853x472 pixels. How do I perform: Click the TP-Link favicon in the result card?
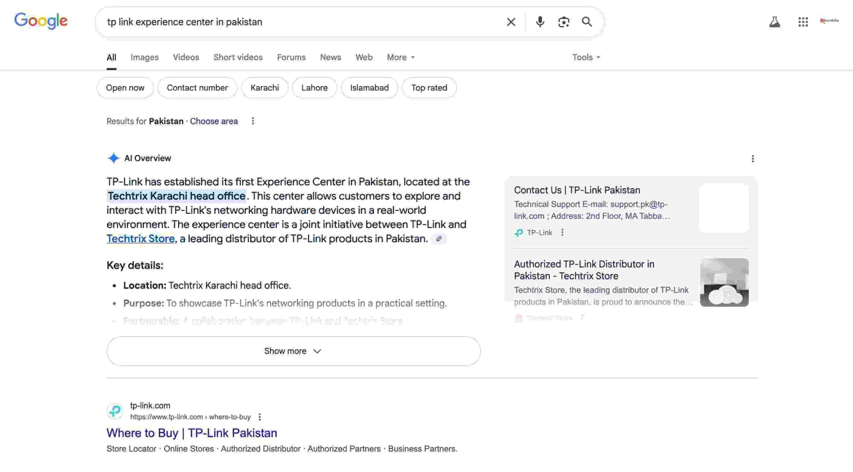point(519,233)
